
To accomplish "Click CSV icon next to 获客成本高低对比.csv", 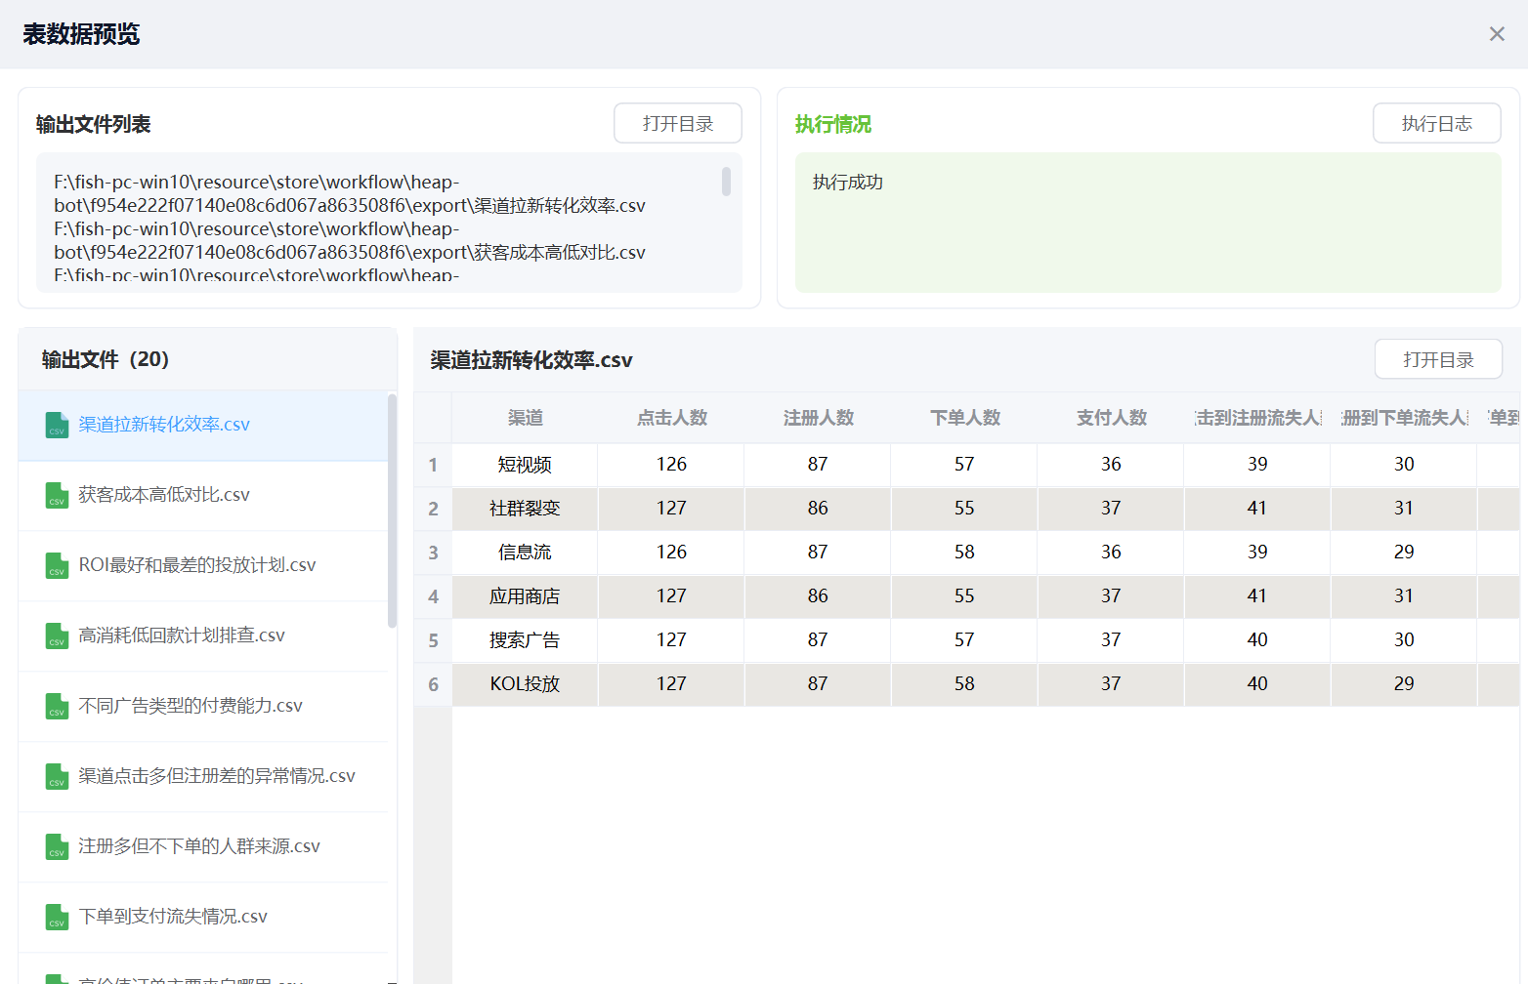I will [x=57, y=496].
